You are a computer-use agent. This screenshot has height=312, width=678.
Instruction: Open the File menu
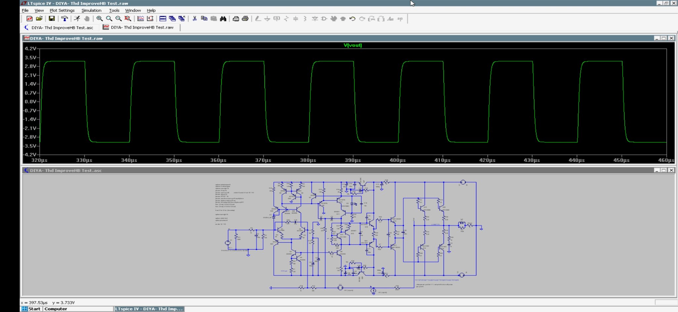tap(25, 10)
